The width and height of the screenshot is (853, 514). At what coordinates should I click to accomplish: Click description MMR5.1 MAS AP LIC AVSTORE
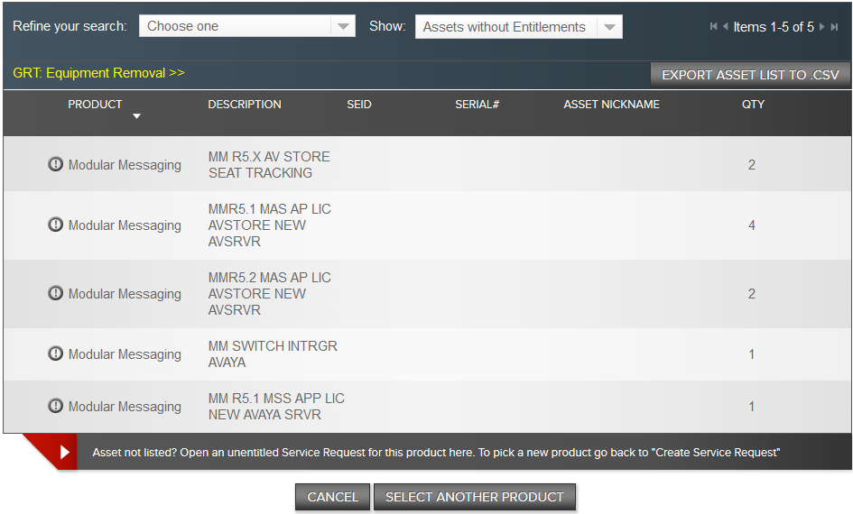[269, 225]
